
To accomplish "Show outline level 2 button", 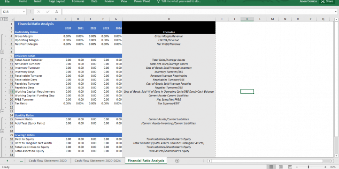I will (x=6, y=19).
